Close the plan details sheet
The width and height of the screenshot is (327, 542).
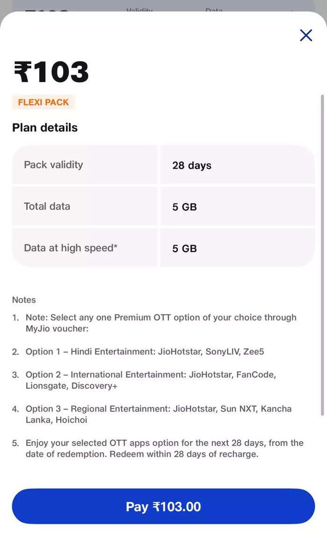point(306,35)
